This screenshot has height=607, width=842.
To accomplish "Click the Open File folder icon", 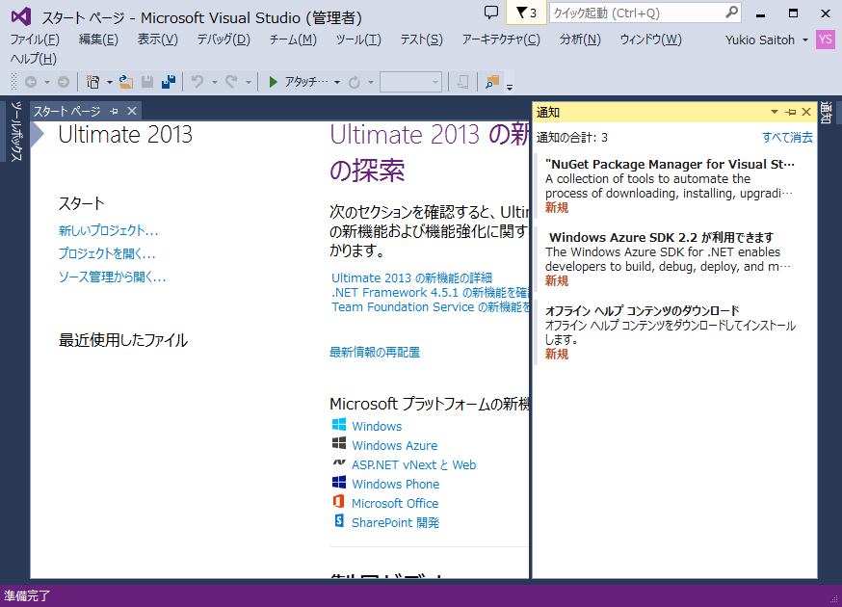I will tap(125, 83).
